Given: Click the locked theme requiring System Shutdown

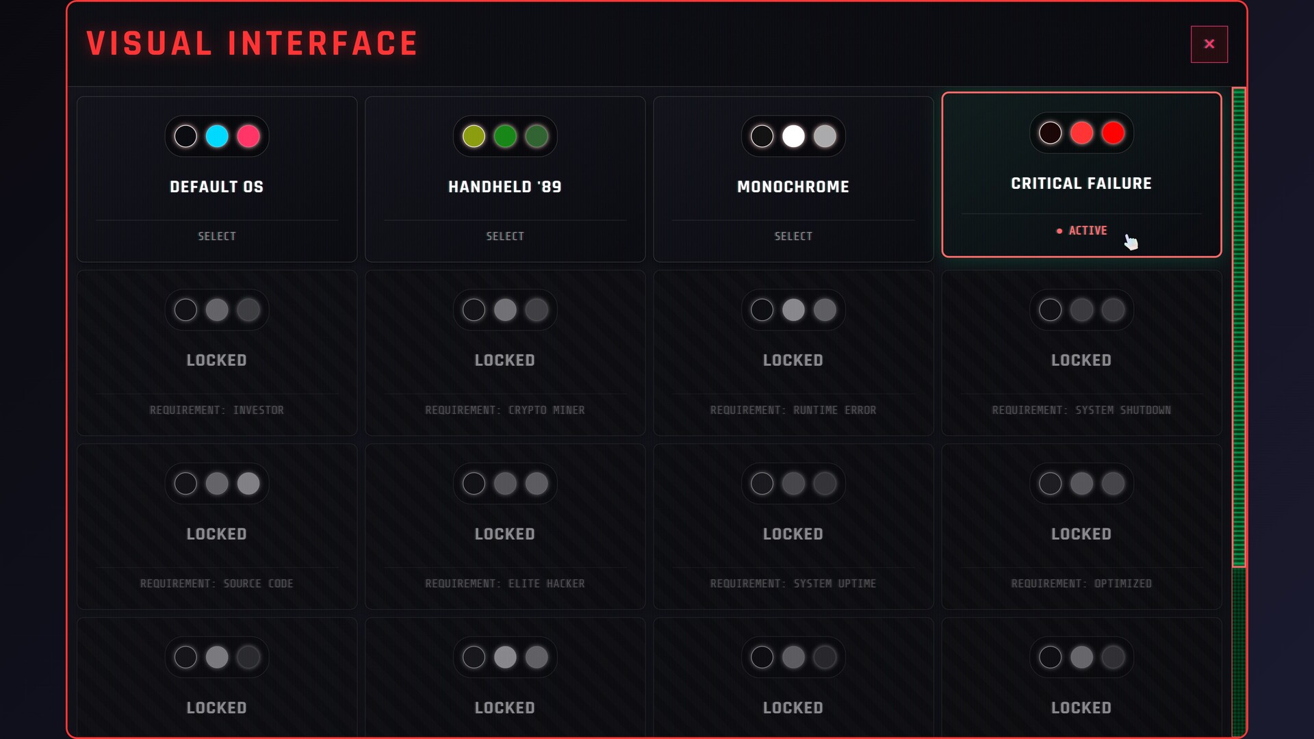Looking at the screenshot, I should click(x=1081, y=353).
